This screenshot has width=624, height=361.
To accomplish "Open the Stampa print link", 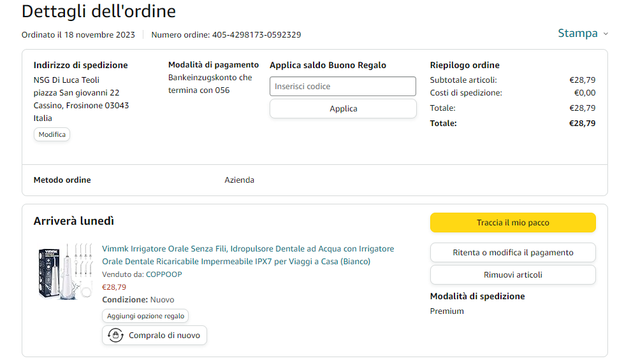I will pyautogui.click(x=577, y=33).
